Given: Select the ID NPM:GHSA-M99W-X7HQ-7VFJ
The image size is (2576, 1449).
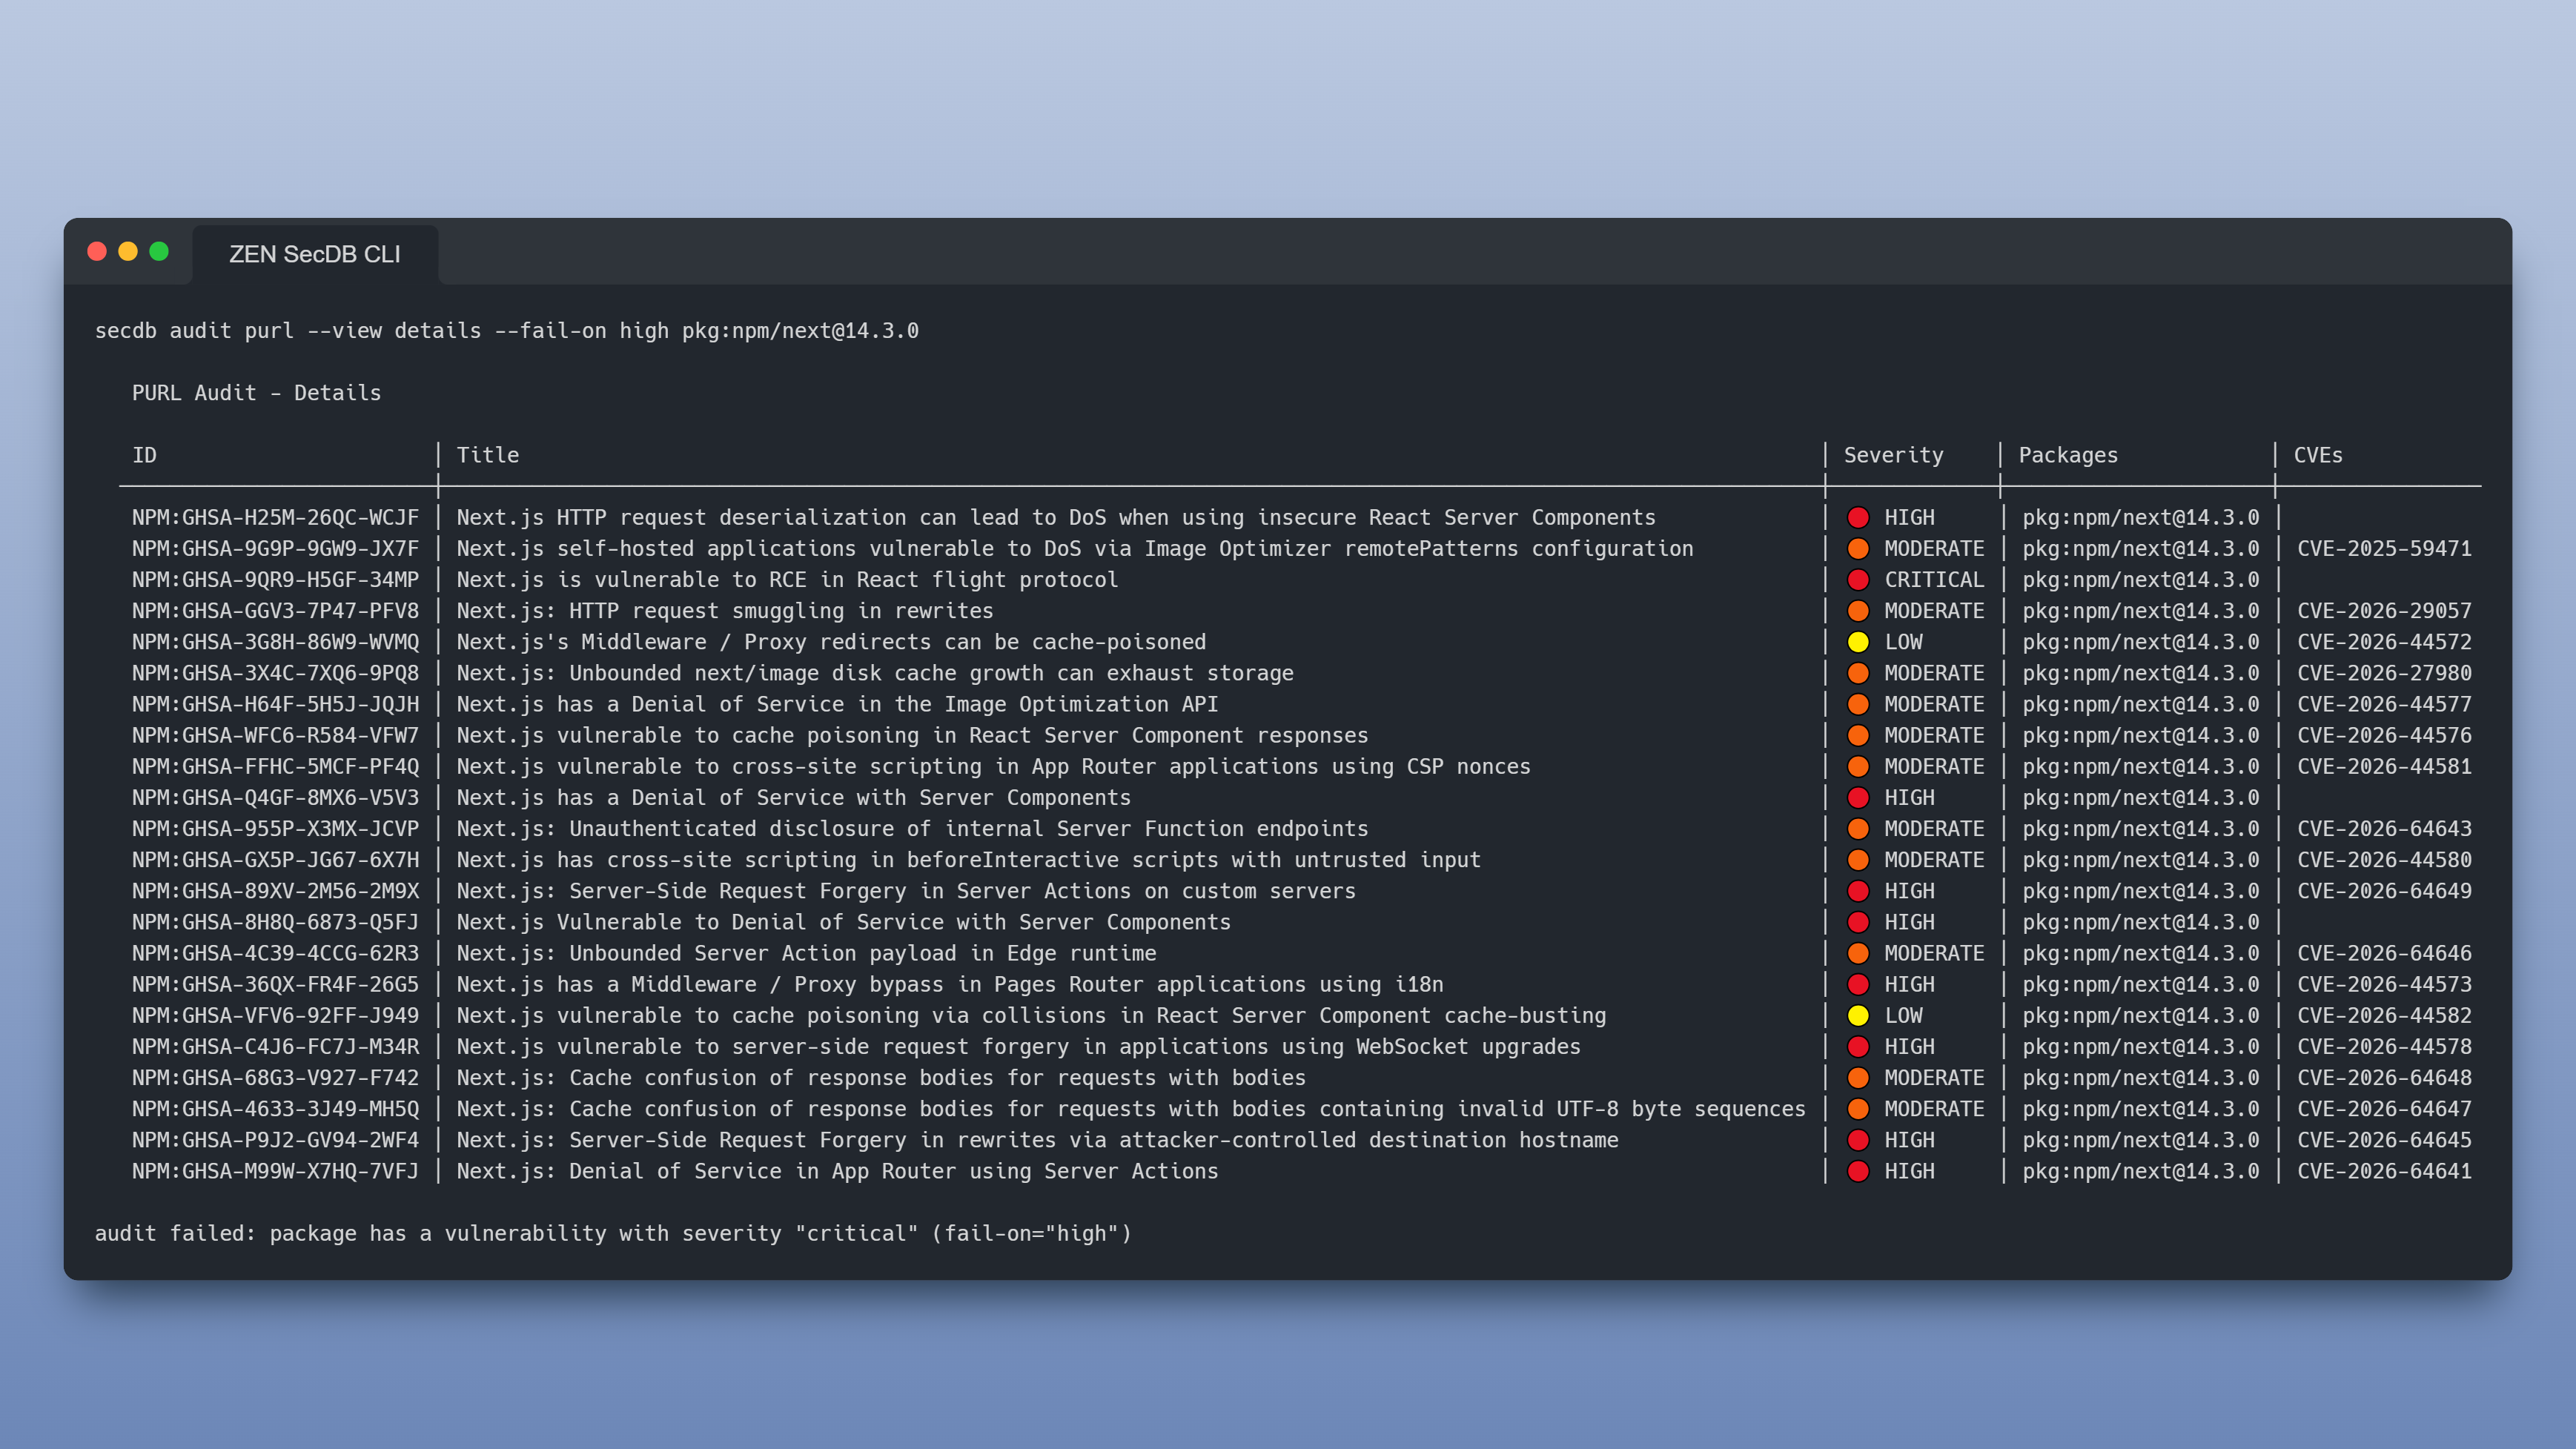Looking at the screenshot, I should (x=275, y=1171).
